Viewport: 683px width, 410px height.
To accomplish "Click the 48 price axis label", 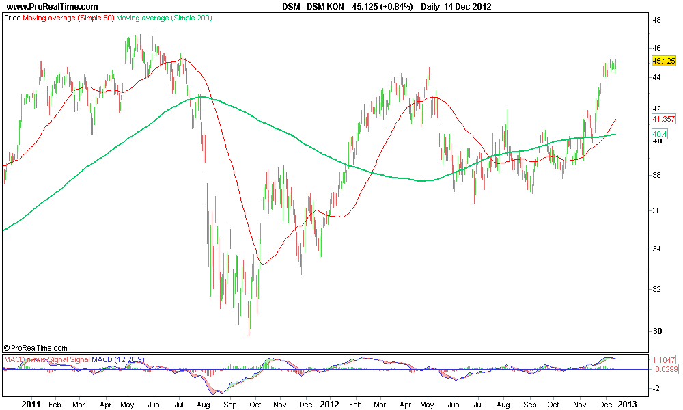I will point(657,20).
